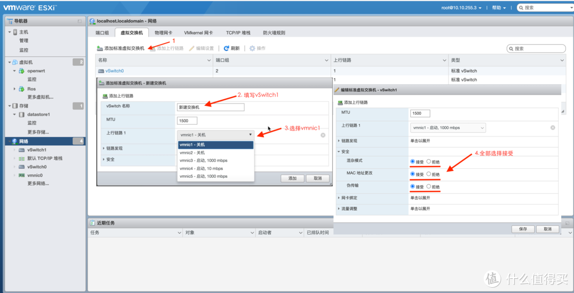Switch to Virtual switches (虚拟交换机) tab
574x293 pixels.
point(132,32)
